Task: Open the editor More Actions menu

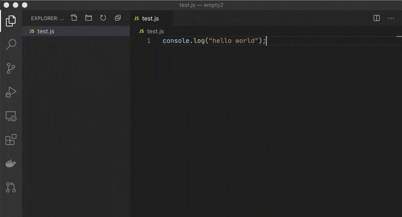Action: [x=391, y=18]
